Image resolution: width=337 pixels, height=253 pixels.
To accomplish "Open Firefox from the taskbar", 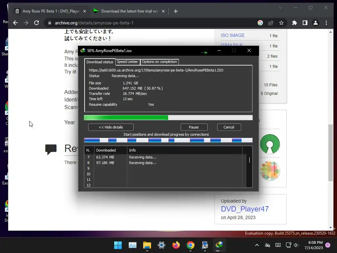I will [x=176, y=245].
